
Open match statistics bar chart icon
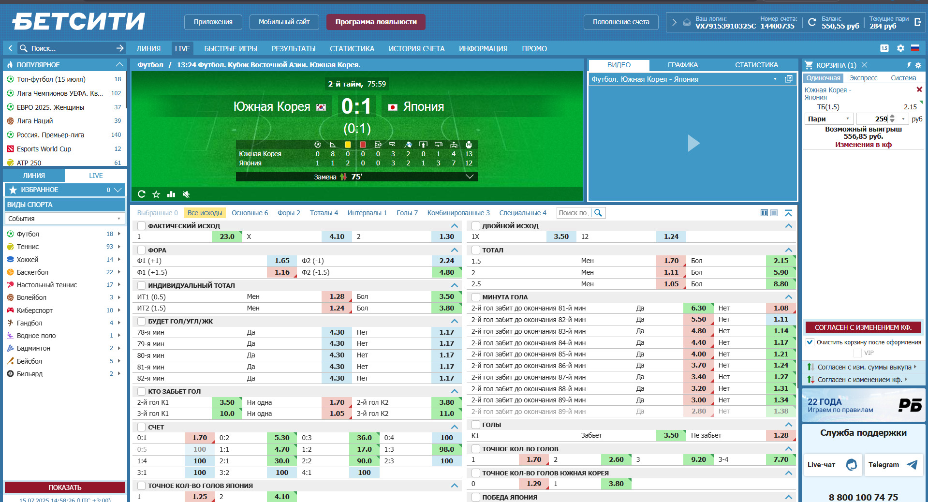click(171, 194)
